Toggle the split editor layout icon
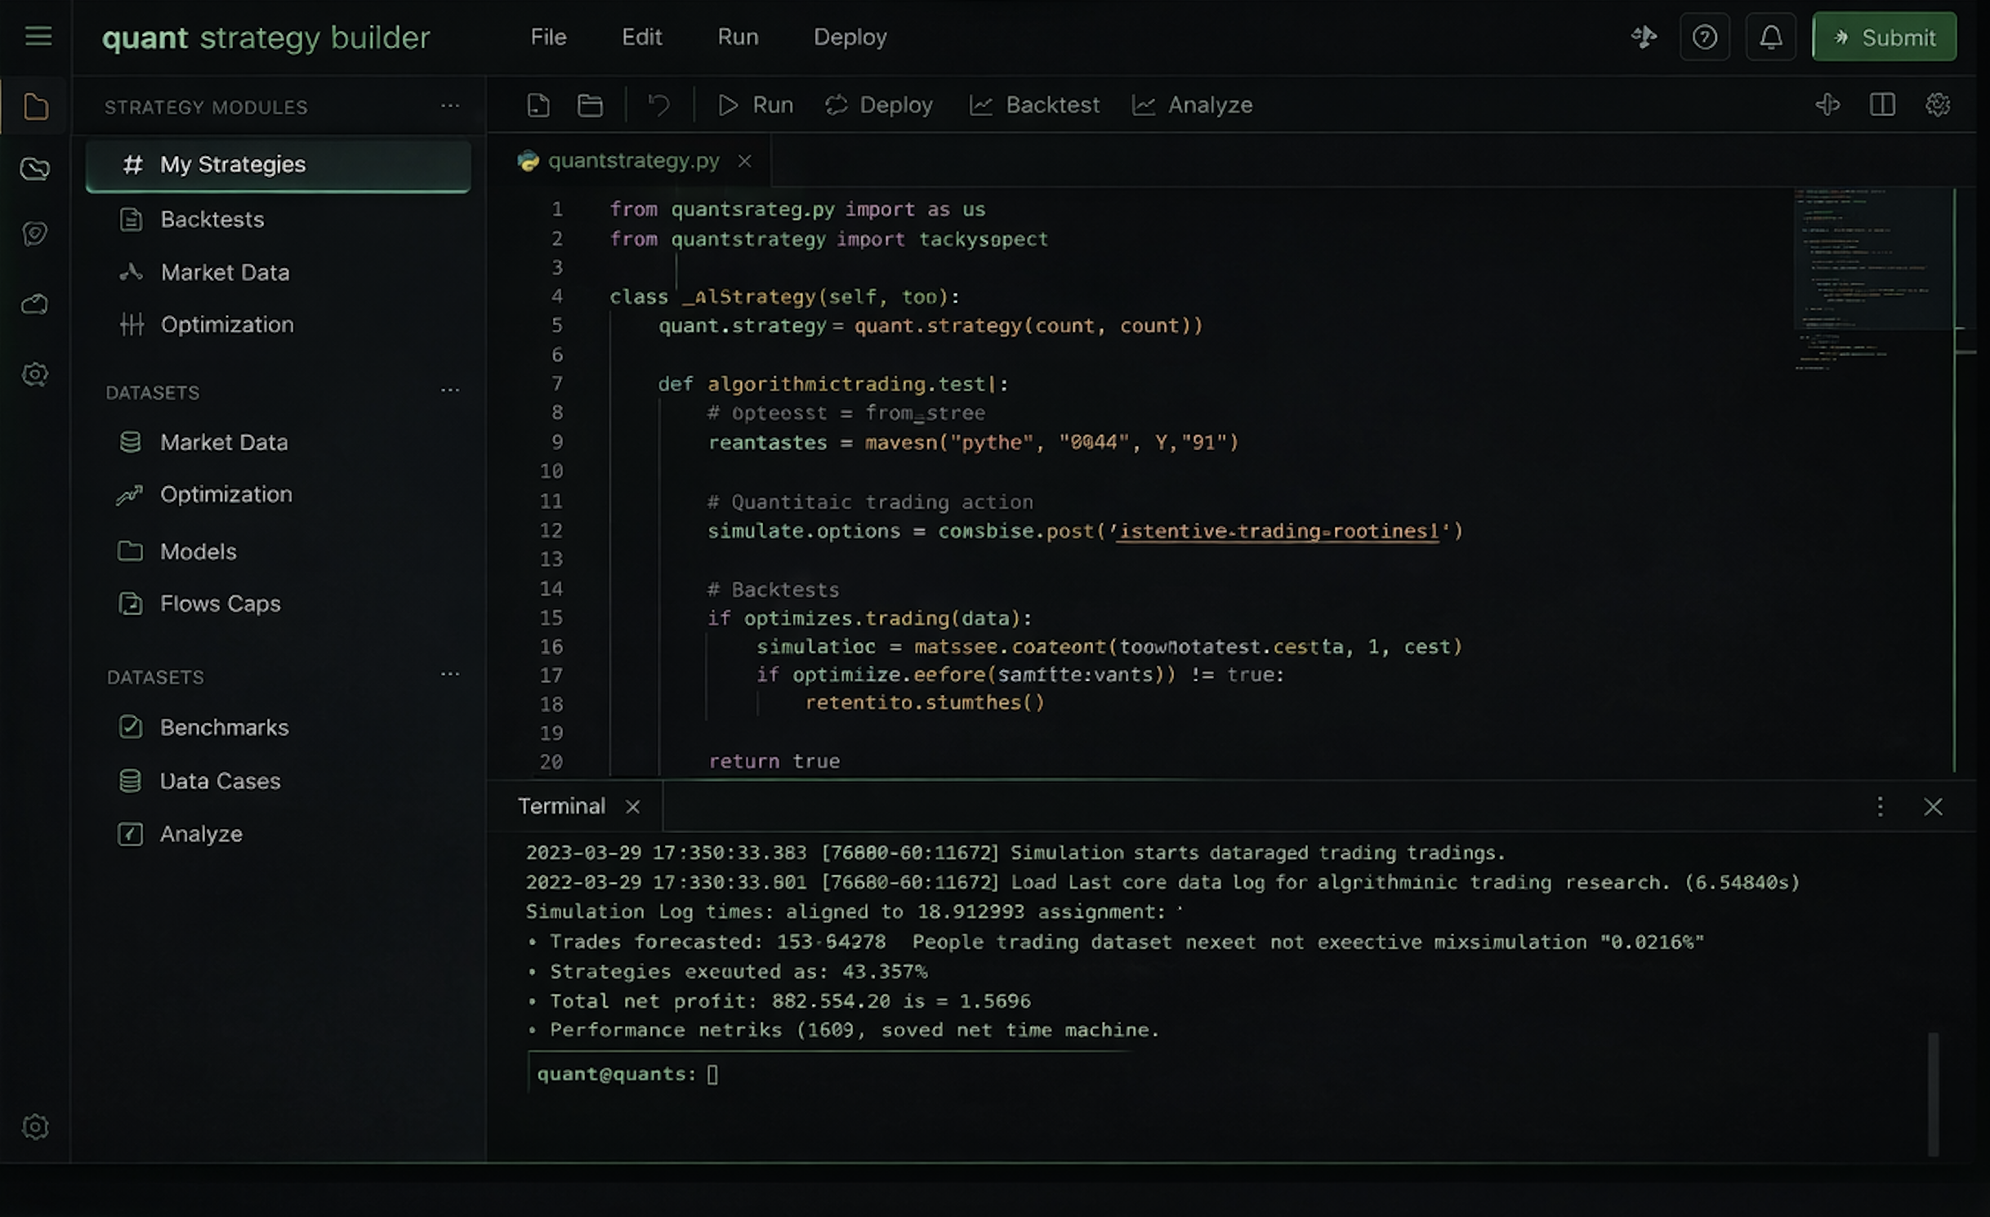1990x1217 pixels. [1882, 105]
